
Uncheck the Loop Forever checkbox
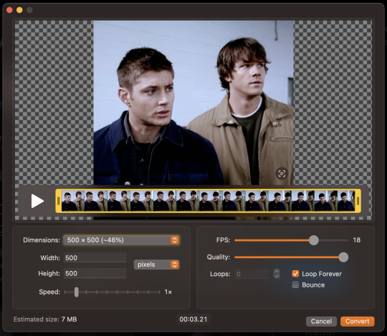(295, 274)
